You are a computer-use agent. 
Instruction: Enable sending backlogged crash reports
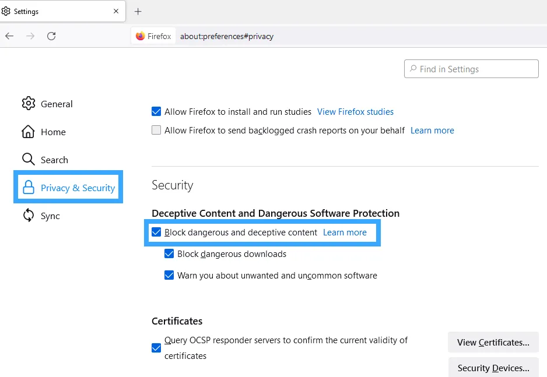point(156,131)
